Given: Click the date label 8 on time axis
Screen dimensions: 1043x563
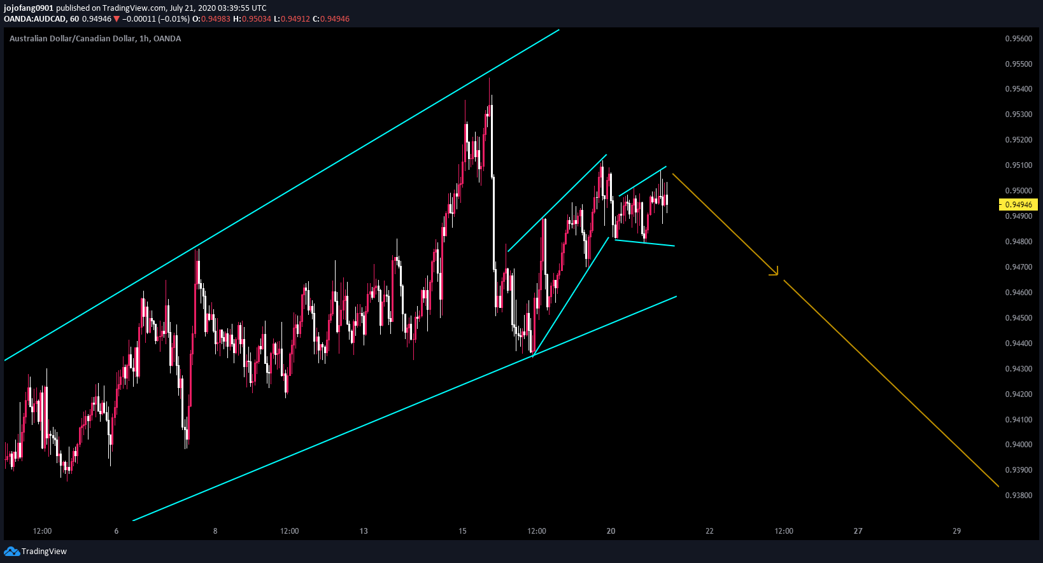Looking at the screenshot, I should [215, 531].
